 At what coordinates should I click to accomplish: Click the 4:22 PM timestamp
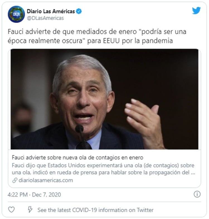pyautogui.click(x=18, y=195)
